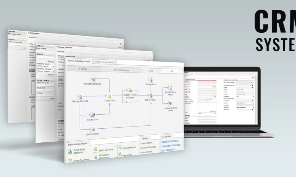Click the Save button in Manage Contacts window
Image resolution: width=296 pixels, height=177 pixels.
(x=148, y=60)
